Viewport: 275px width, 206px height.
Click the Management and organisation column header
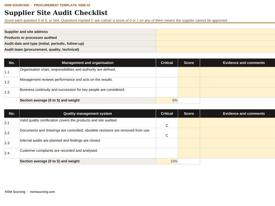87,63
